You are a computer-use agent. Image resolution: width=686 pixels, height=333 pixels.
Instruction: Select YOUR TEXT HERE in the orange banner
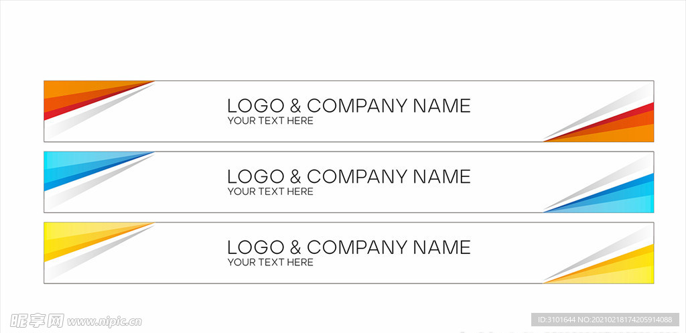coord(271,121)
